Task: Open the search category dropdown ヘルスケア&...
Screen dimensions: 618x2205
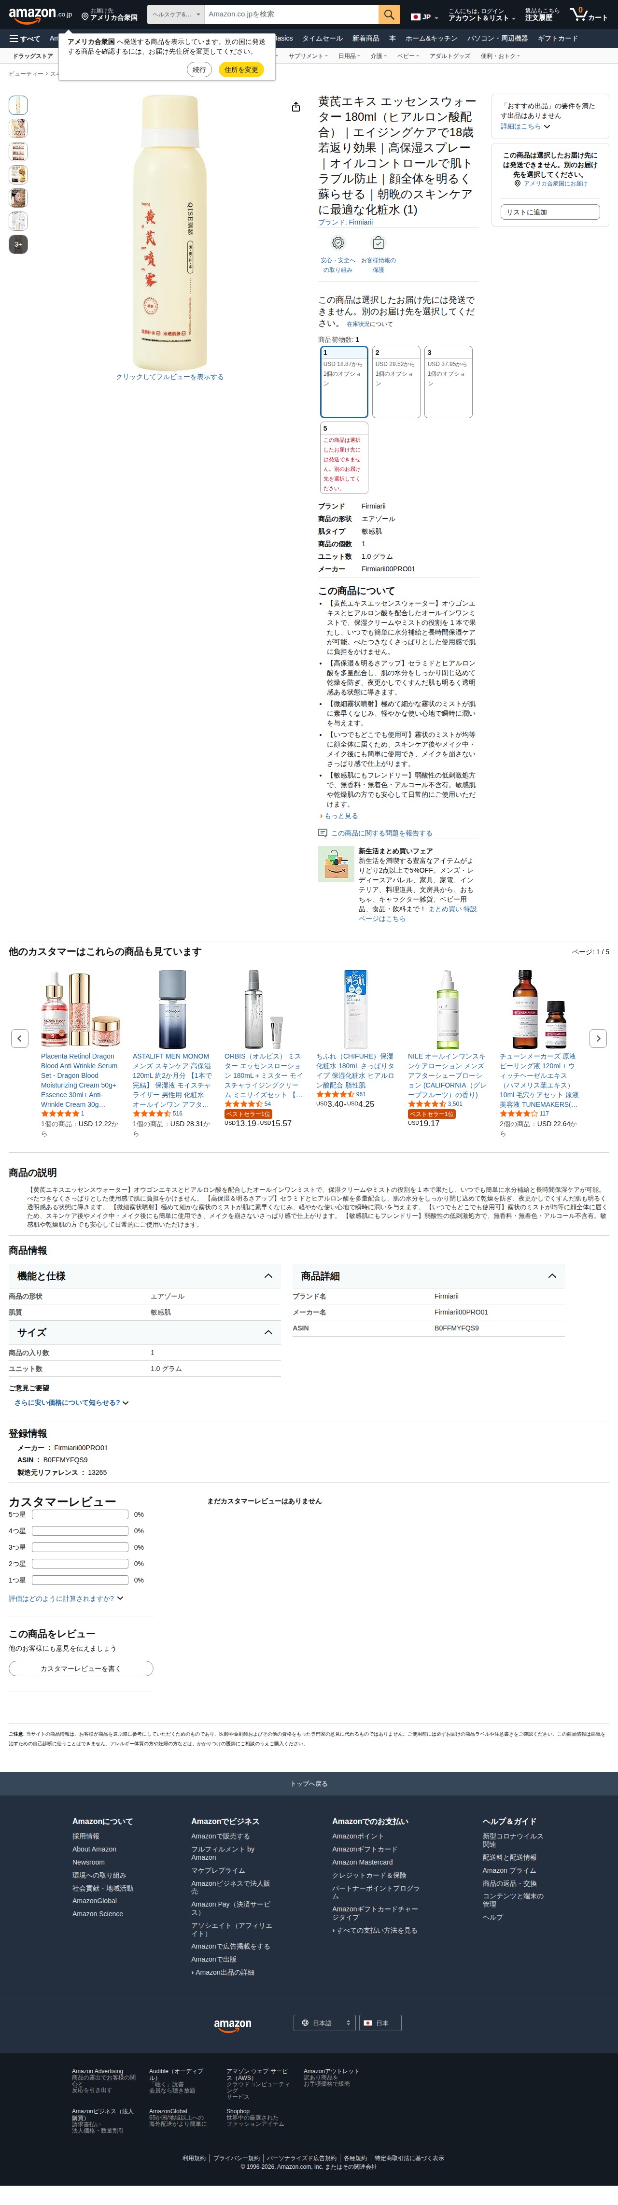Action: (x=176, y=14)
